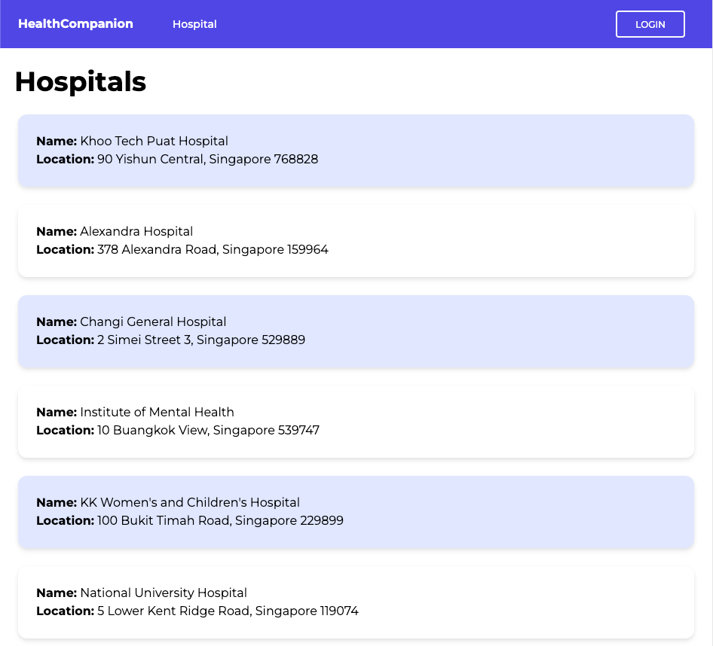Select the Institute of Mental Health name

[x=157, y=413]
